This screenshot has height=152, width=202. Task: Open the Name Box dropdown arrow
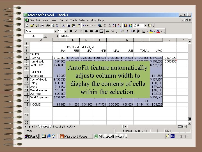45,36
